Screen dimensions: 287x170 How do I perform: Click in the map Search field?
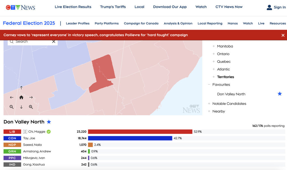click(x=31, y=42)
